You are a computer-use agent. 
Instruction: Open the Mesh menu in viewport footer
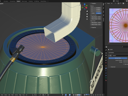pyautogui.click(x=13, y=95)
